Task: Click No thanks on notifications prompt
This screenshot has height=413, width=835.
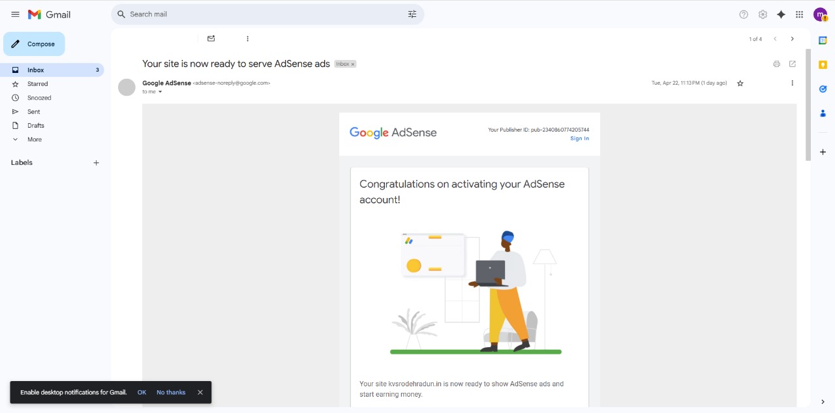Action: [171, 392]
